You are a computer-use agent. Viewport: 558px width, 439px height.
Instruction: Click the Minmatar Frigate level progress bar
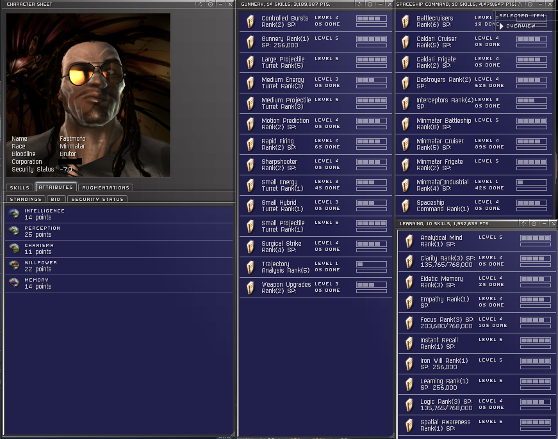click(x=532, y=162)
